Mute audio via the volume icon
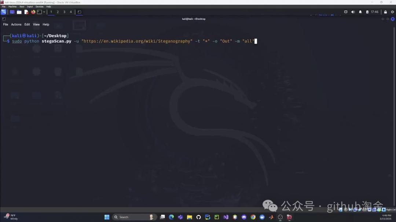Viewport: 396px width, 222px height. point(353,12)
